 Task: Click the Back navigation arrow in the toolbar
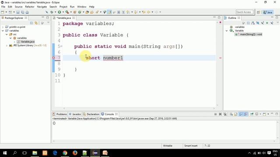pos(148,12)
